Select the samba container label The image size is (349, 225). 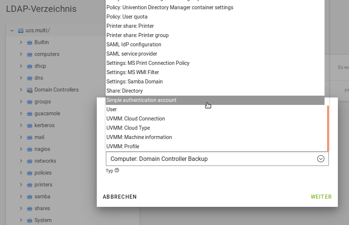[42, 196]
